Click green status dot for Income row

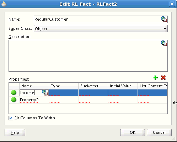14,92
